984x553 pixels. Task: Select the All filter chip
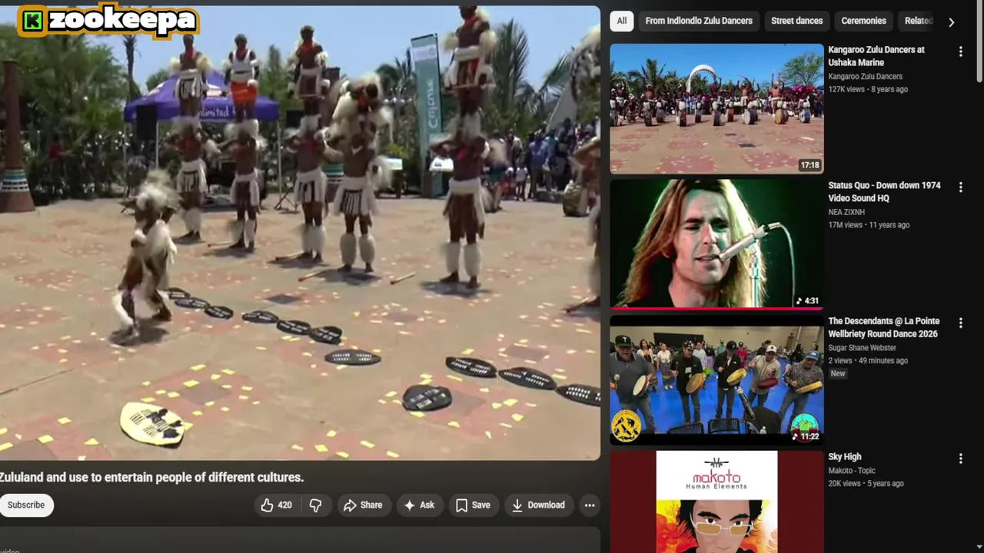621,21
